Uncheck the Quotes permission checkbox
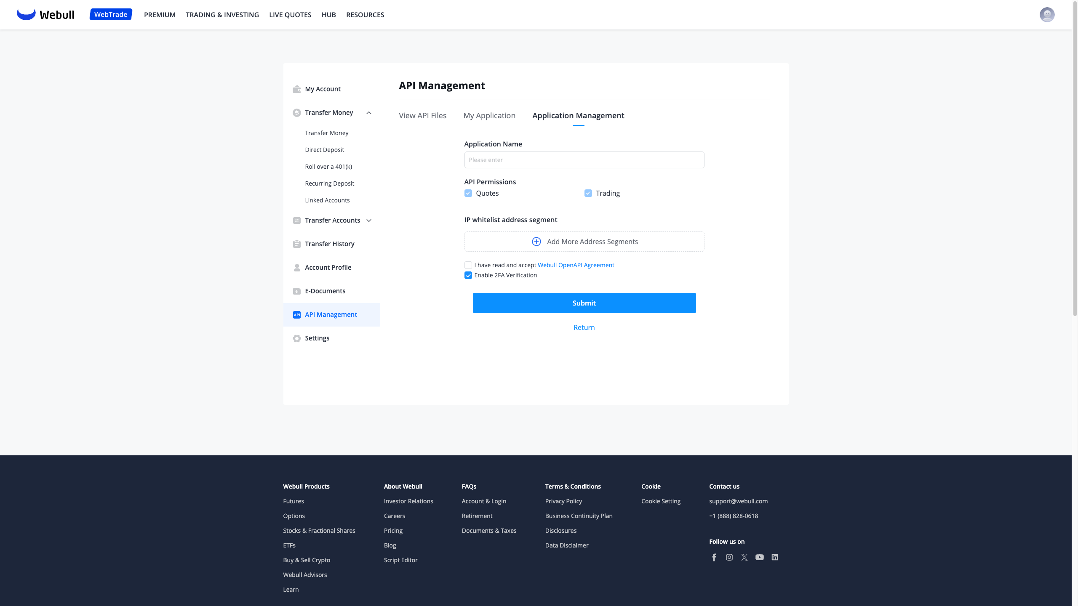1078x606 pixels. pos(468,193)
